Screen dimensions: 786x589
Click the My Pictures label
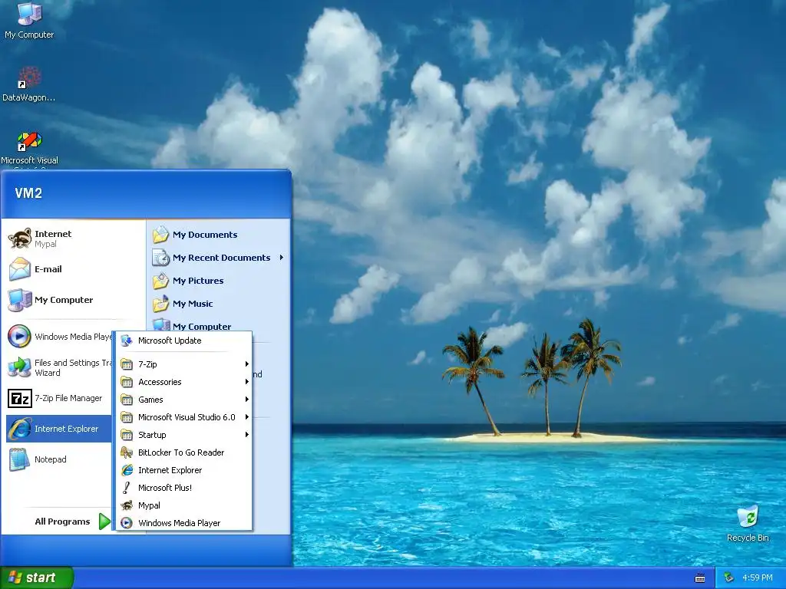[198, 281]
